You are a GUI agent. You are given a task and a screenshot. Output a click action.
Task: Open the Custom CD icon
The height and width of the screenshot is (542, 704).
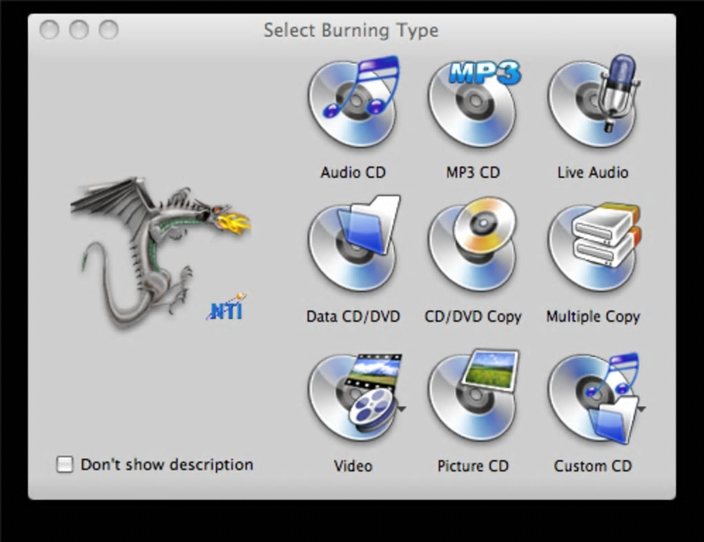(x=594, y=398)
